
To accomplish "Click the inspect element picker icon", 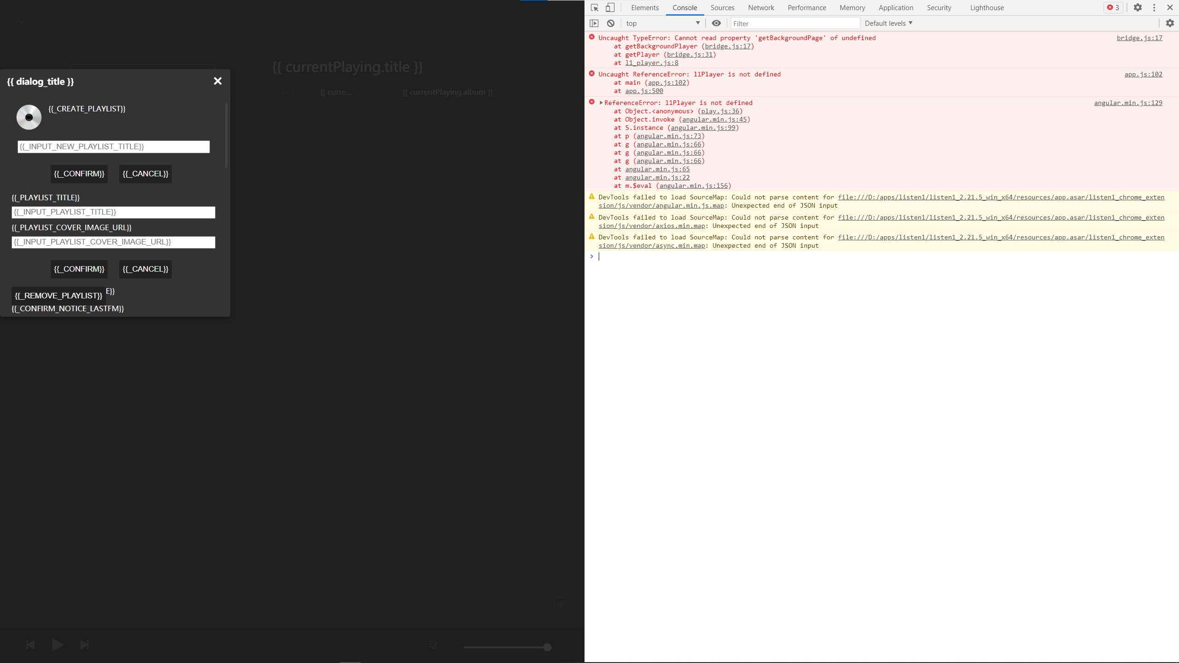I will click(x=595, y=8).
